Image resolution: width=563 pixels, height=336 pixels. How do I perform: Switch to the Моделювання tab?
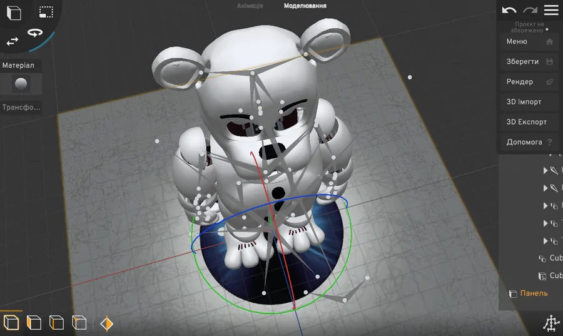305,6
